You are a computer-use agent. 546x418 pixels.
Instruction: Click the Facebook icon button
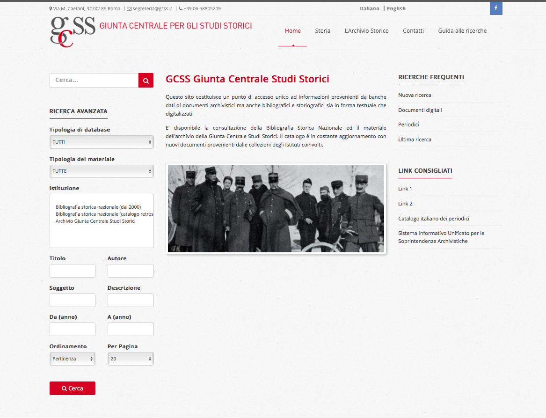point(496,8)
